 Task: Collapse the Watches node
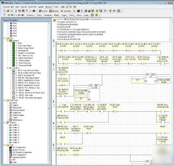click(x=5, y=123)
